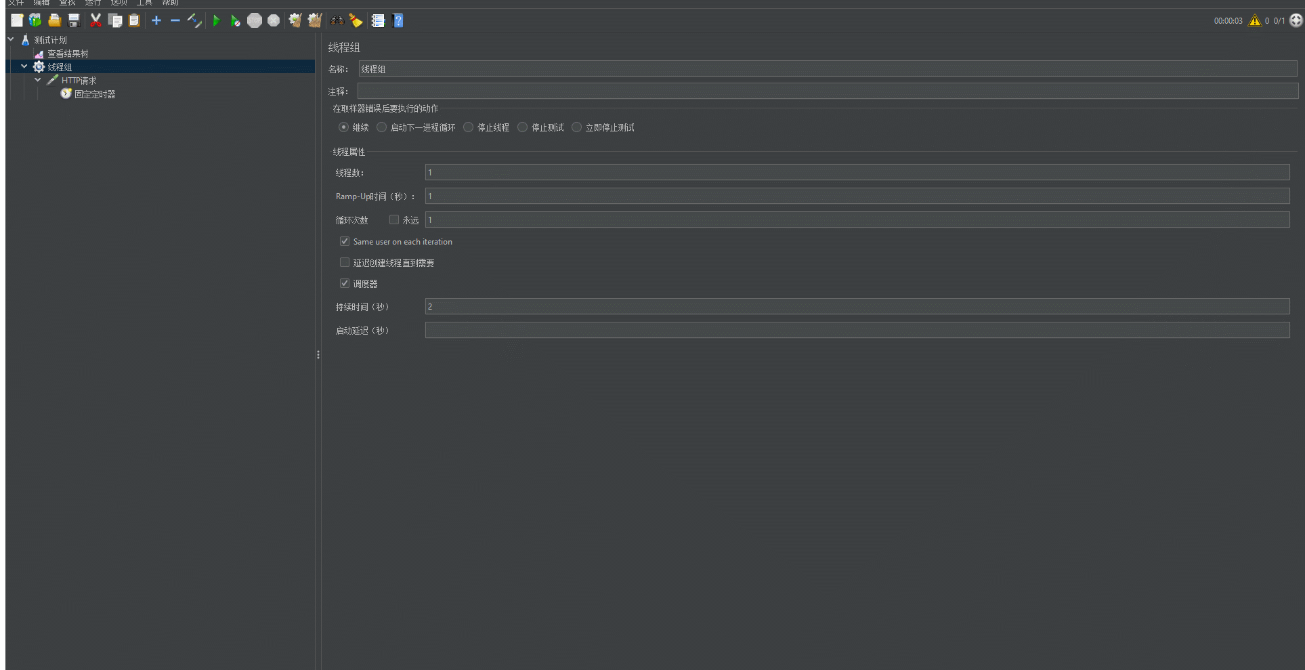Collapse the HTTP请求 node arrow
Image resolution: width=1305 pixels, height=670 pixels.
tap(38, 80)
